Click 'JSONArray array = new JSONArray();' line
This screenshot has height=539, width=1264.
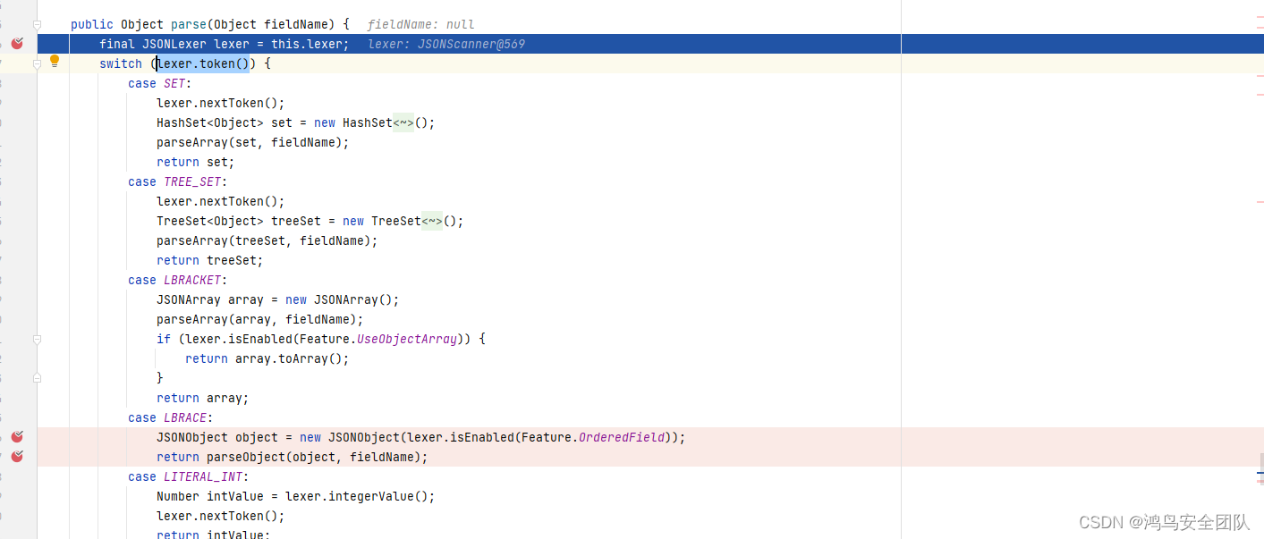[x=278, y=299]
